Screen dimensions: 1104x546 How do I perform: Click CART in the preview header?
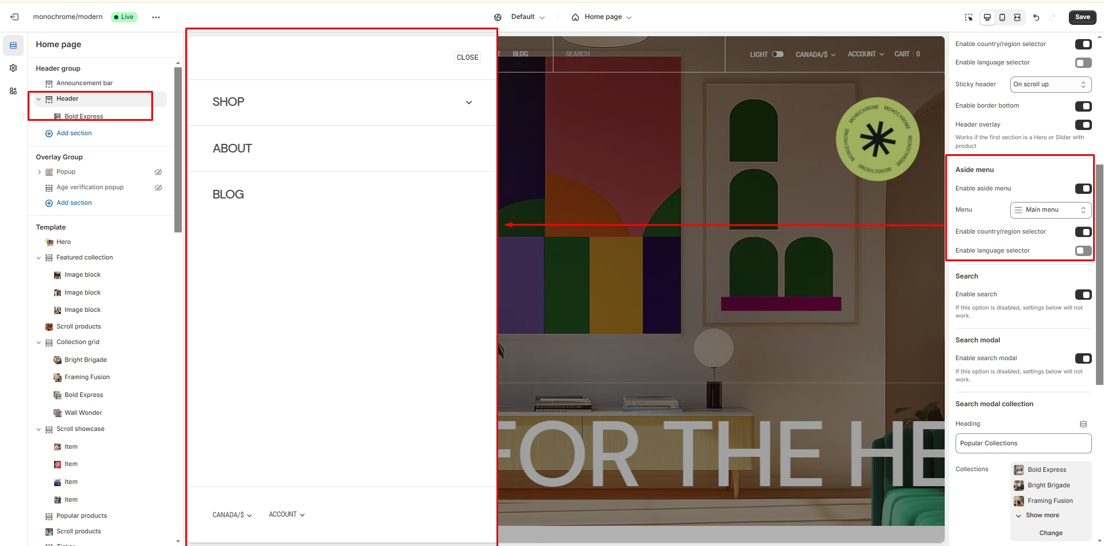[902, 54]
